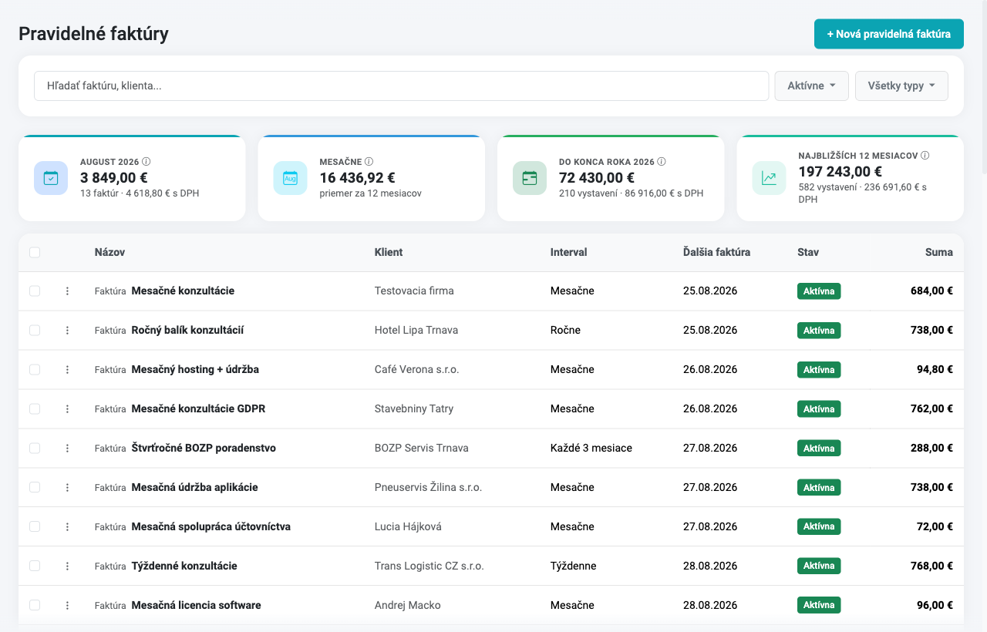Open row menu for Mesačná licencia software
Screen dimensions: 987x632
(x=67, y=606)
